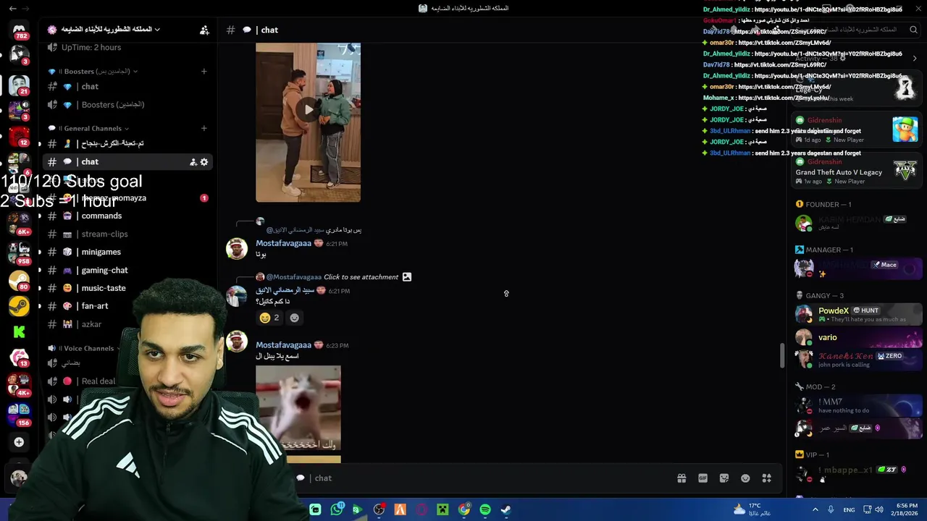927x521 pixels.
Task: Open server icon with 12 badge
Action: 20,136
